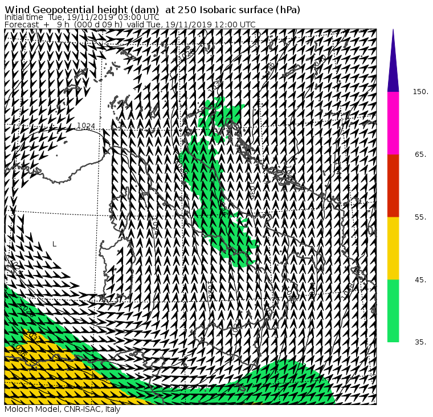
Task: Click the '150.' legend value
Action: 420,92
